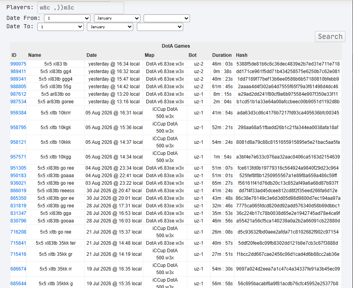
Task: Open the Date To year dropdown
Action: (x=160, y=27)
